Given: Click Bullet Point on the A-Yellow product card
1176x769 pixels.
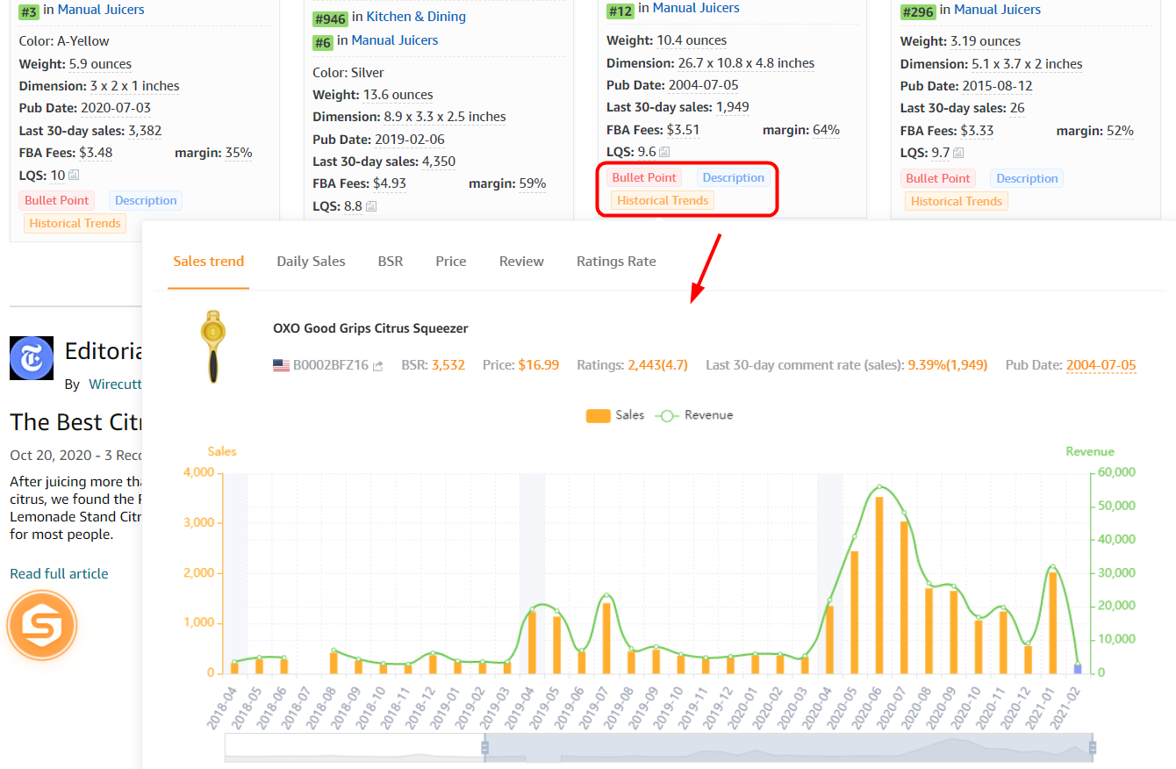Looking at the screenshot, I should pos(57,200).
